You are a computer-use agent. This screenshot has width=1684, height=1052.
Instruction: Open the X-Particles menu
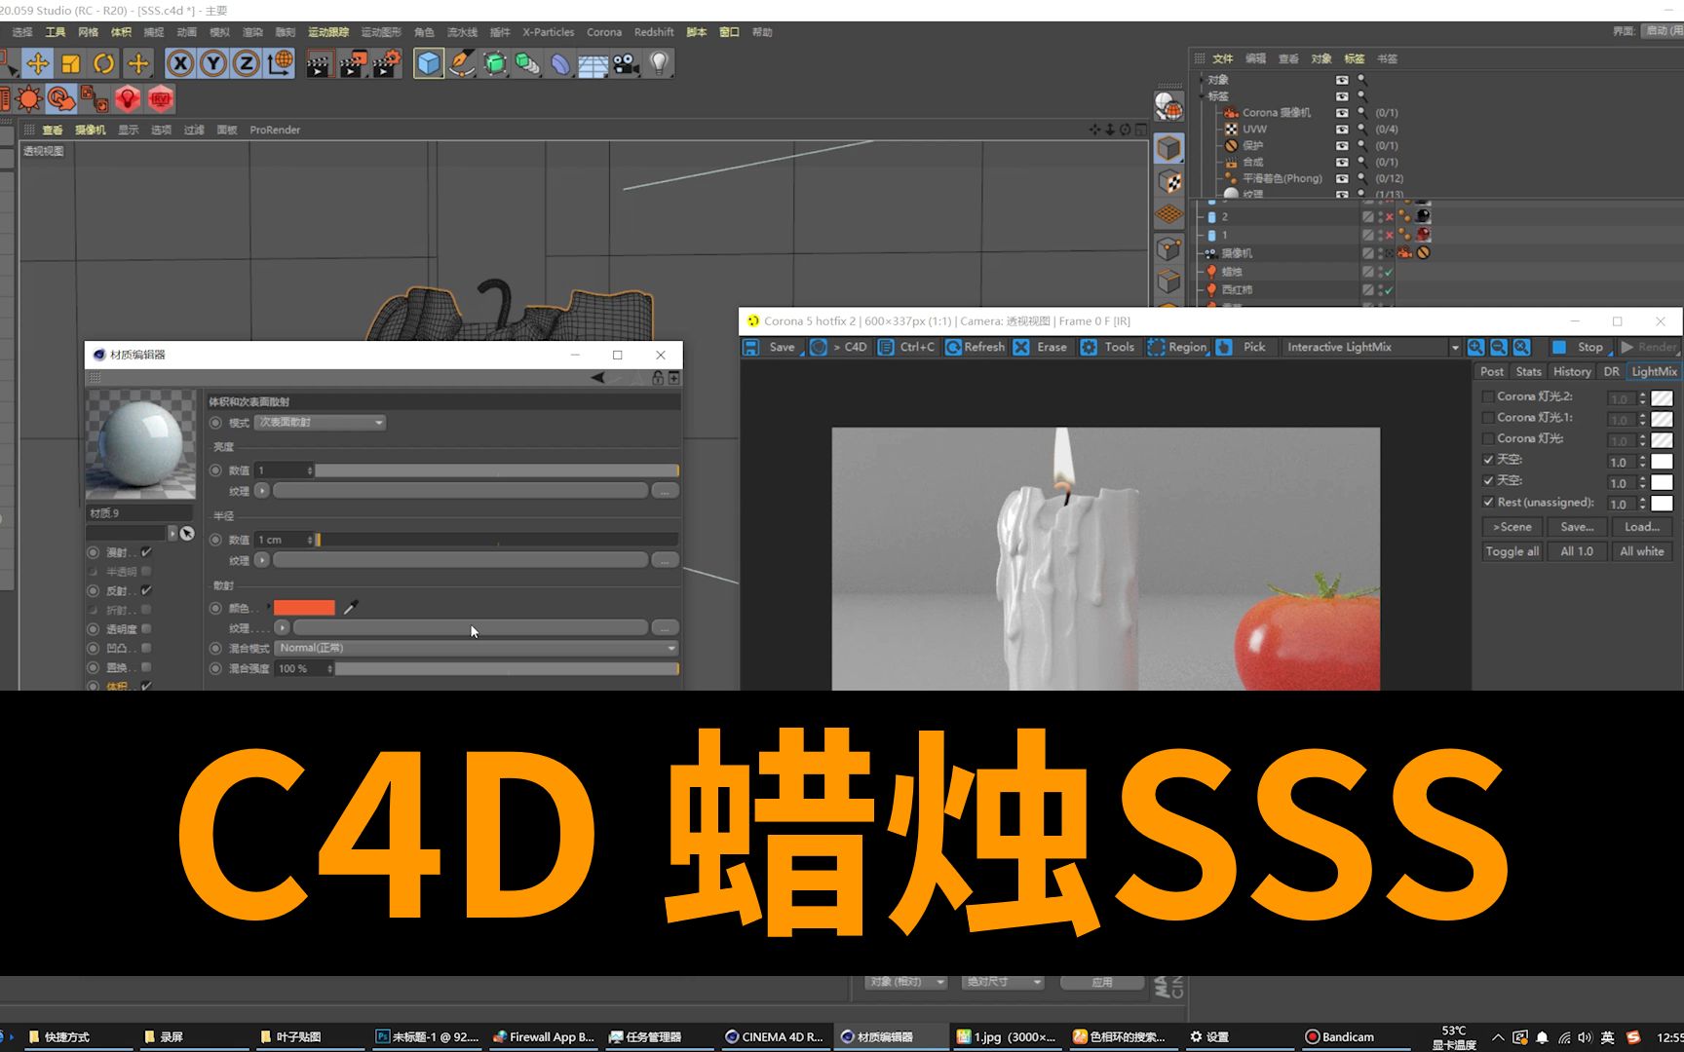(x=549, y=32)
